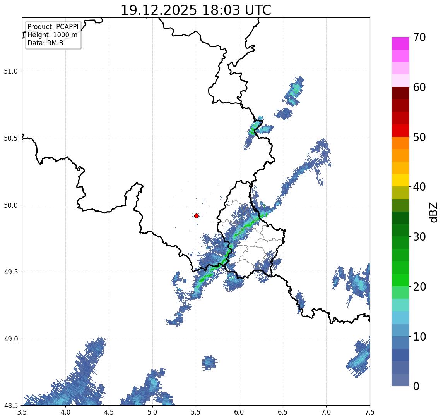Click the longitude axis label '7.0'

coord(326,412)
